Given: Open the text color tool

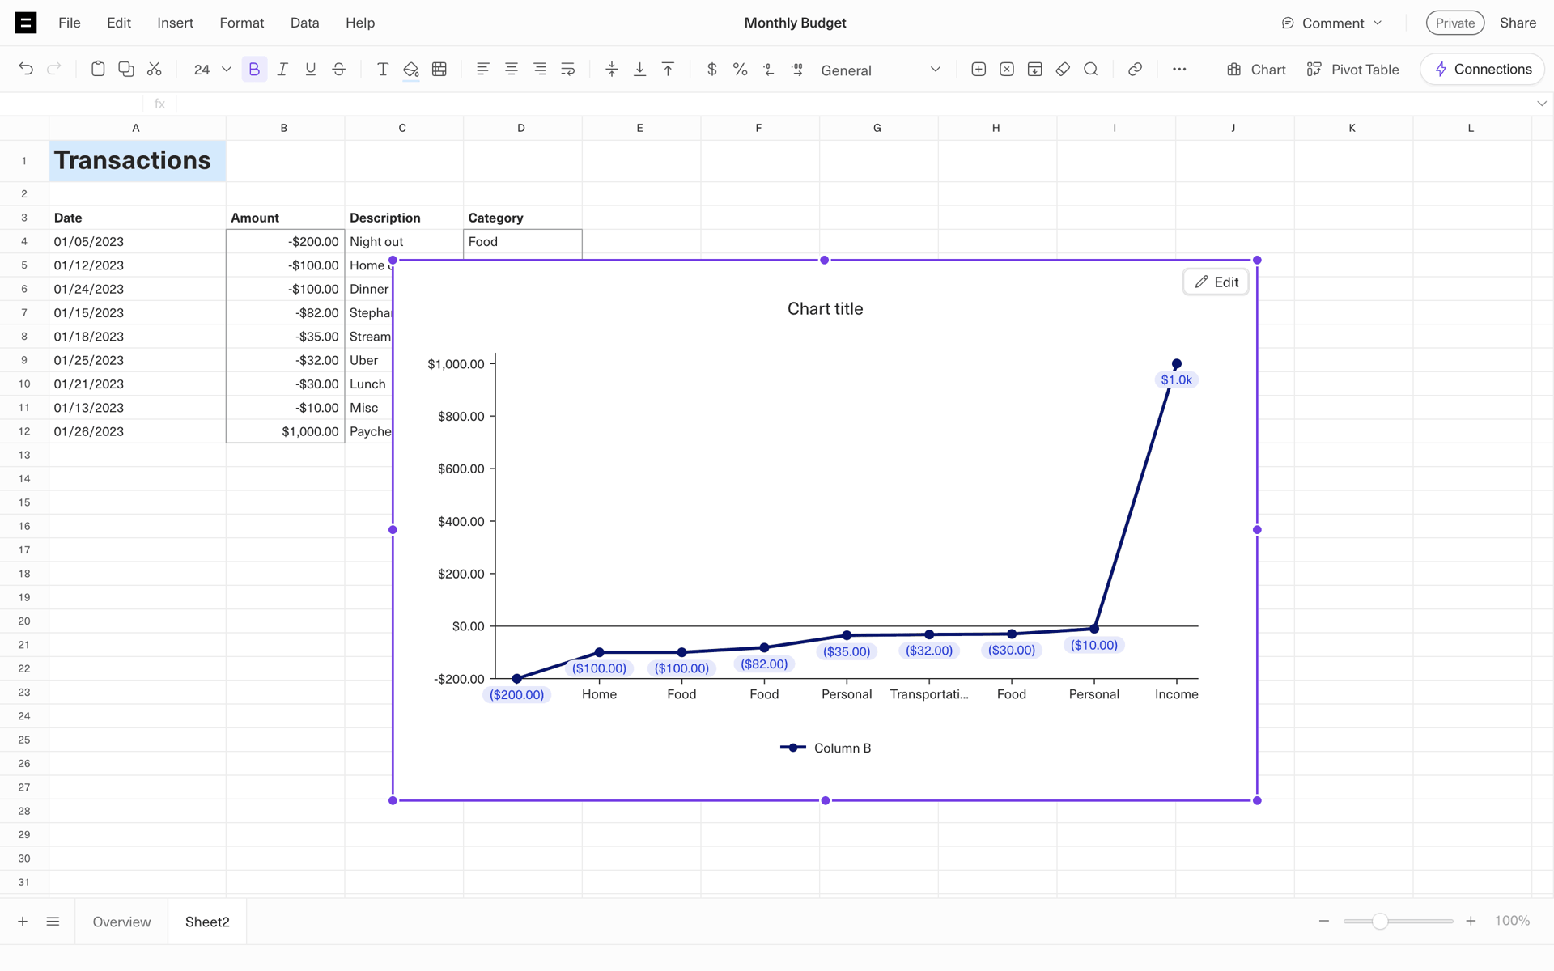Looking at the screenshot, I should pos(383,70).
